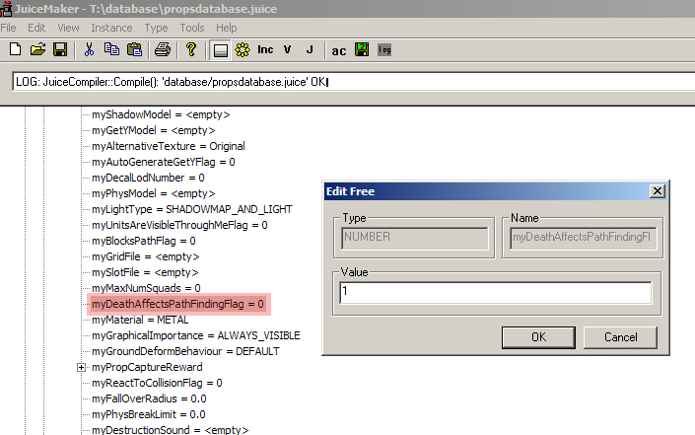
Task: Select myGroundDeformBehaviour = DEFAULT row
Action: tap(185, 351)
